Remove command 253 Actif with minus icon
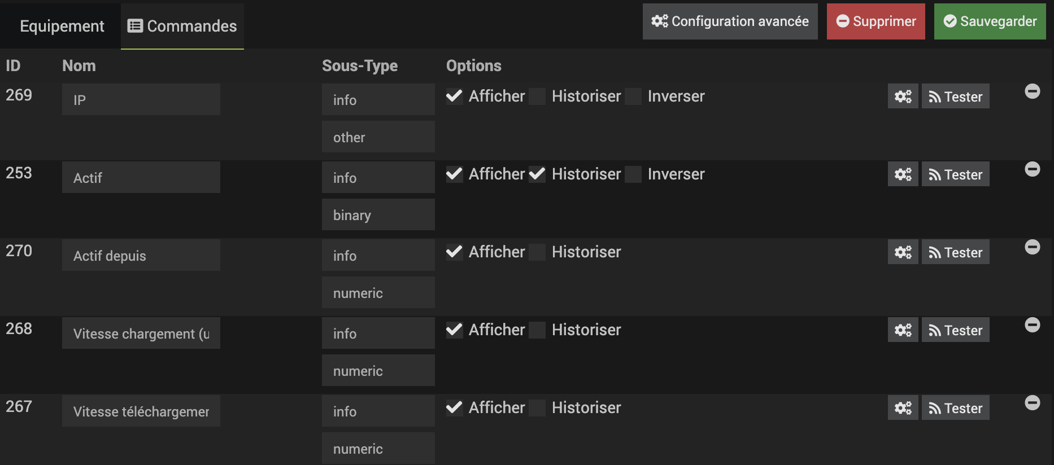1054x465 pixels. point(1032,169)
